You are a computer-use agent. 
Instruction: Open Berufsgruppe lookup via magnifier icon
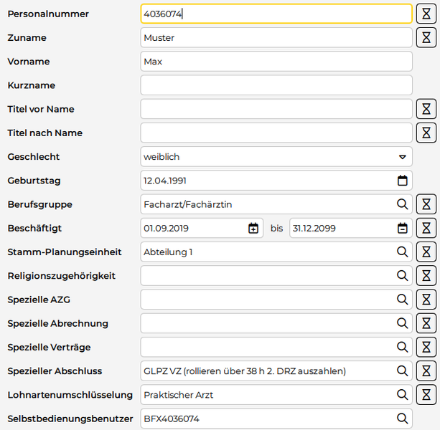[x=402, y=204]
